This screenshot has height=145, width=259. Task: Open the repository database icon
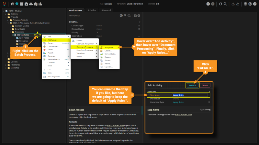(x=245, y=4)
